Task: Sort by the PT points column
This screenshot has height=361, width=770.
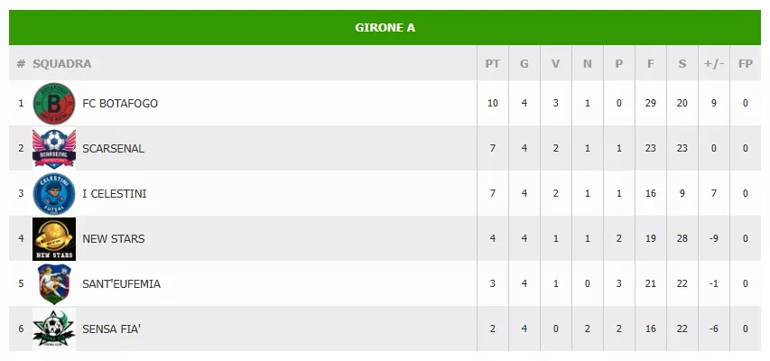Action: point(492,64)
